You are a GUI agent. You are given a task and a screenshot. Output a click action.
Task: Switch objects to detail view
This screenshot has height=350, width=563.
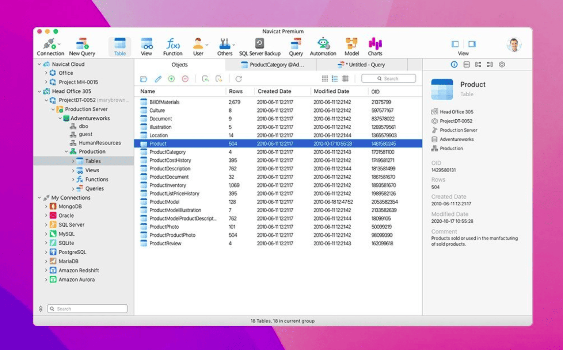345,78
